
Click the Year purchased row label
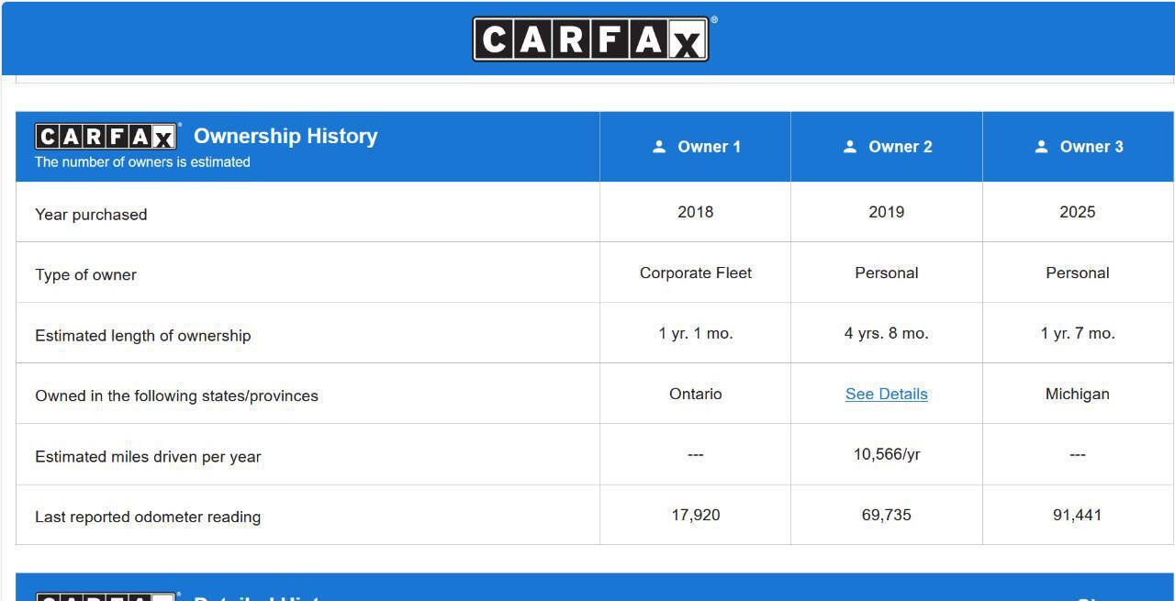click(91, 215)
